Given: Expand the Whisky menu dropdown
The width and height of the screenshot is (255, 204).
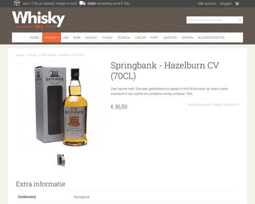Looking at the screenshot, I should coord(52,38).
